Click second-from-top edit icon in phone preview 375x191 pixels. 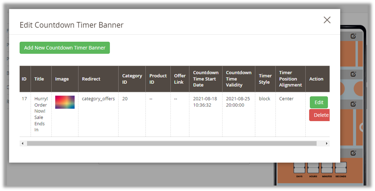[353, 74]
